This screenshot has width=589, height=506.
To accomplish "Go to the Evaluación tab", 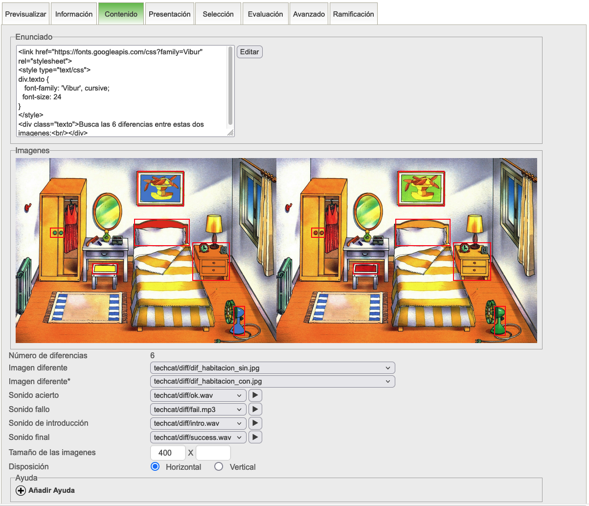I will pos(265,14).
